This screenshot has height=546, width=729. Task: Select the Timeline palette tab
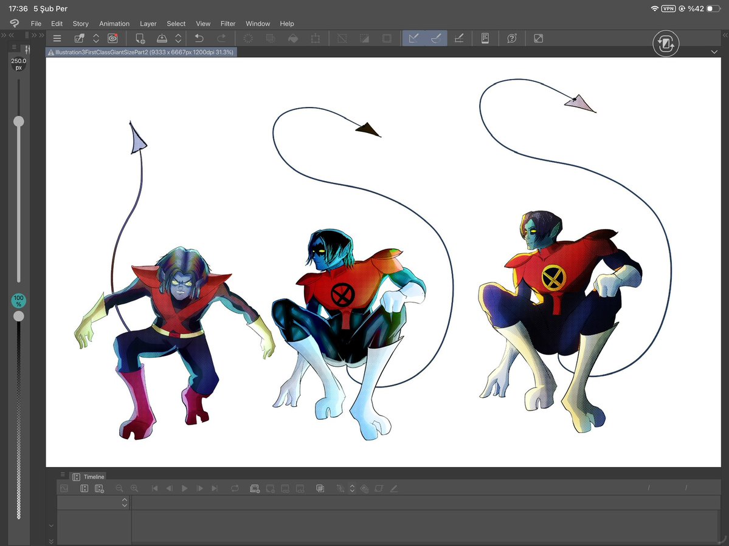[x=88, y=477]
